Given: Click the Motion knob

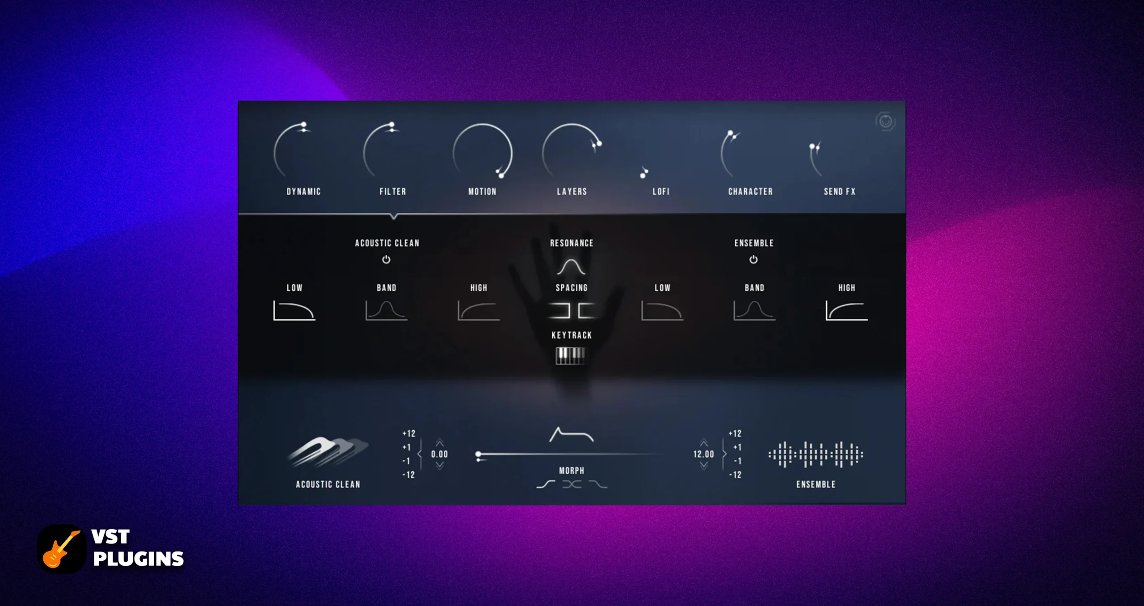Looking at the screenshot, I should point(482,152).
